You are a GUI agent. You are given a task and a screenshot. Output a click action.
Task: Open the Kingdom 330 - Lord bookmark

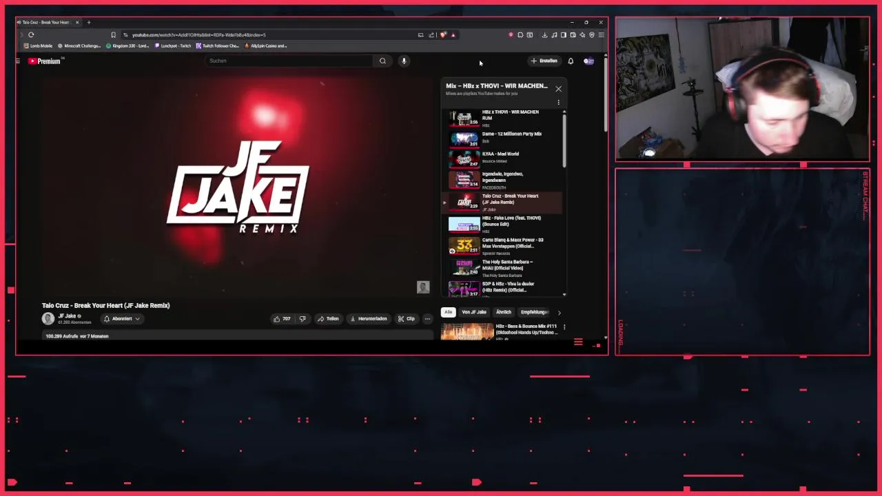coord(127,46)
